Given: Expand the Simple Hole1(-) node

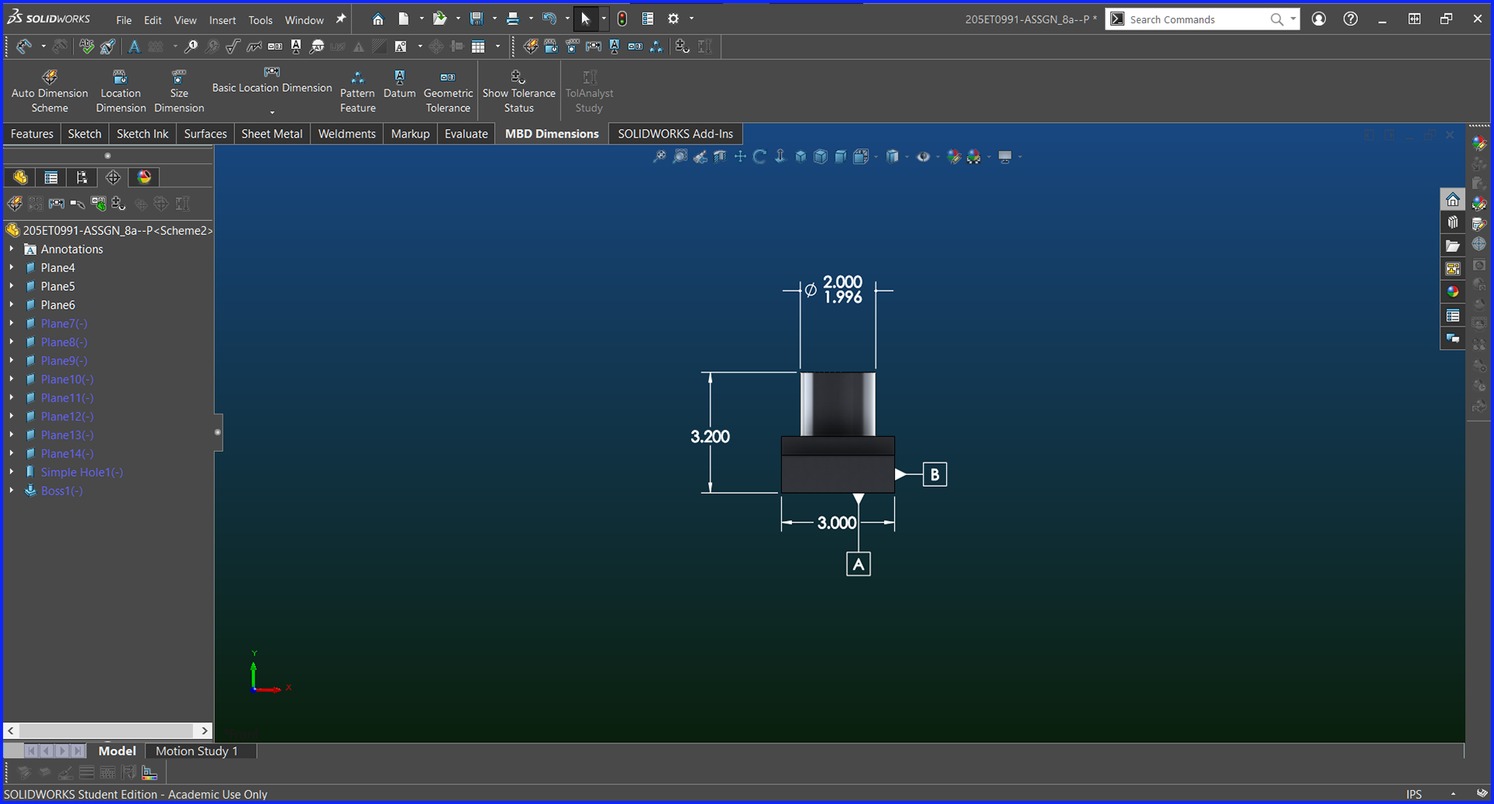Looking at the screenshot, I should click(12, 472).
